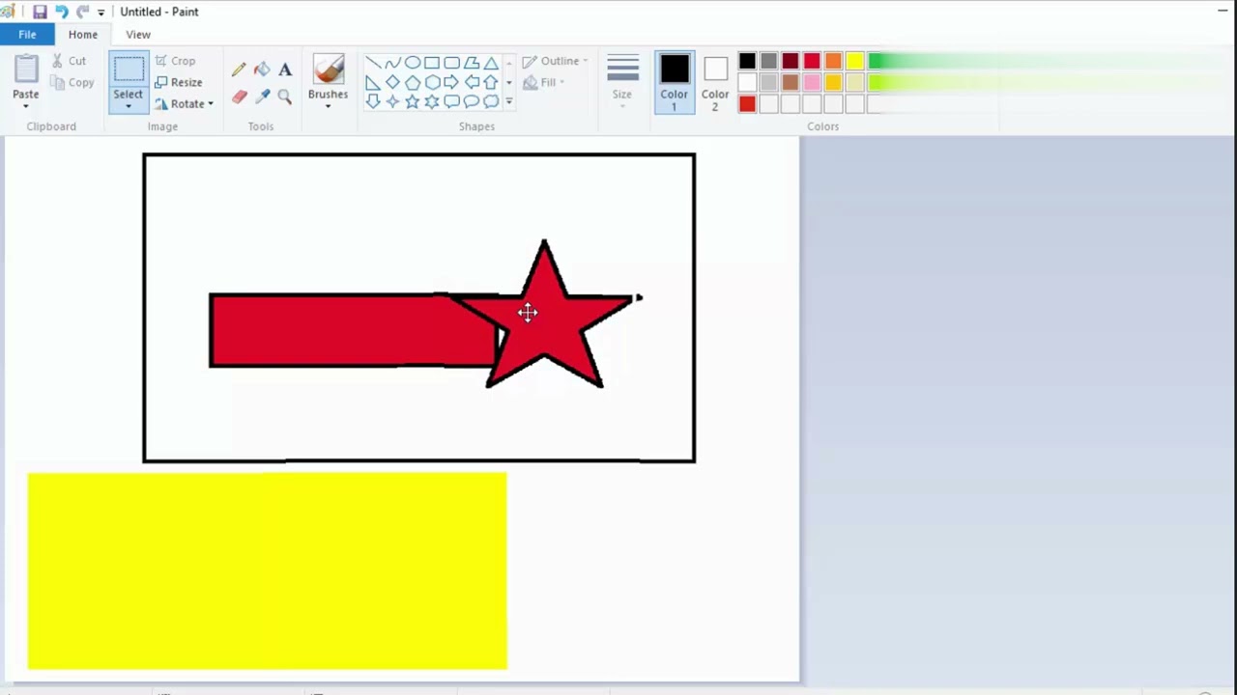Pick the yellow palette color
This screenshot has height=695, width=1237.
pyautogui.click(x=854, y=62)
